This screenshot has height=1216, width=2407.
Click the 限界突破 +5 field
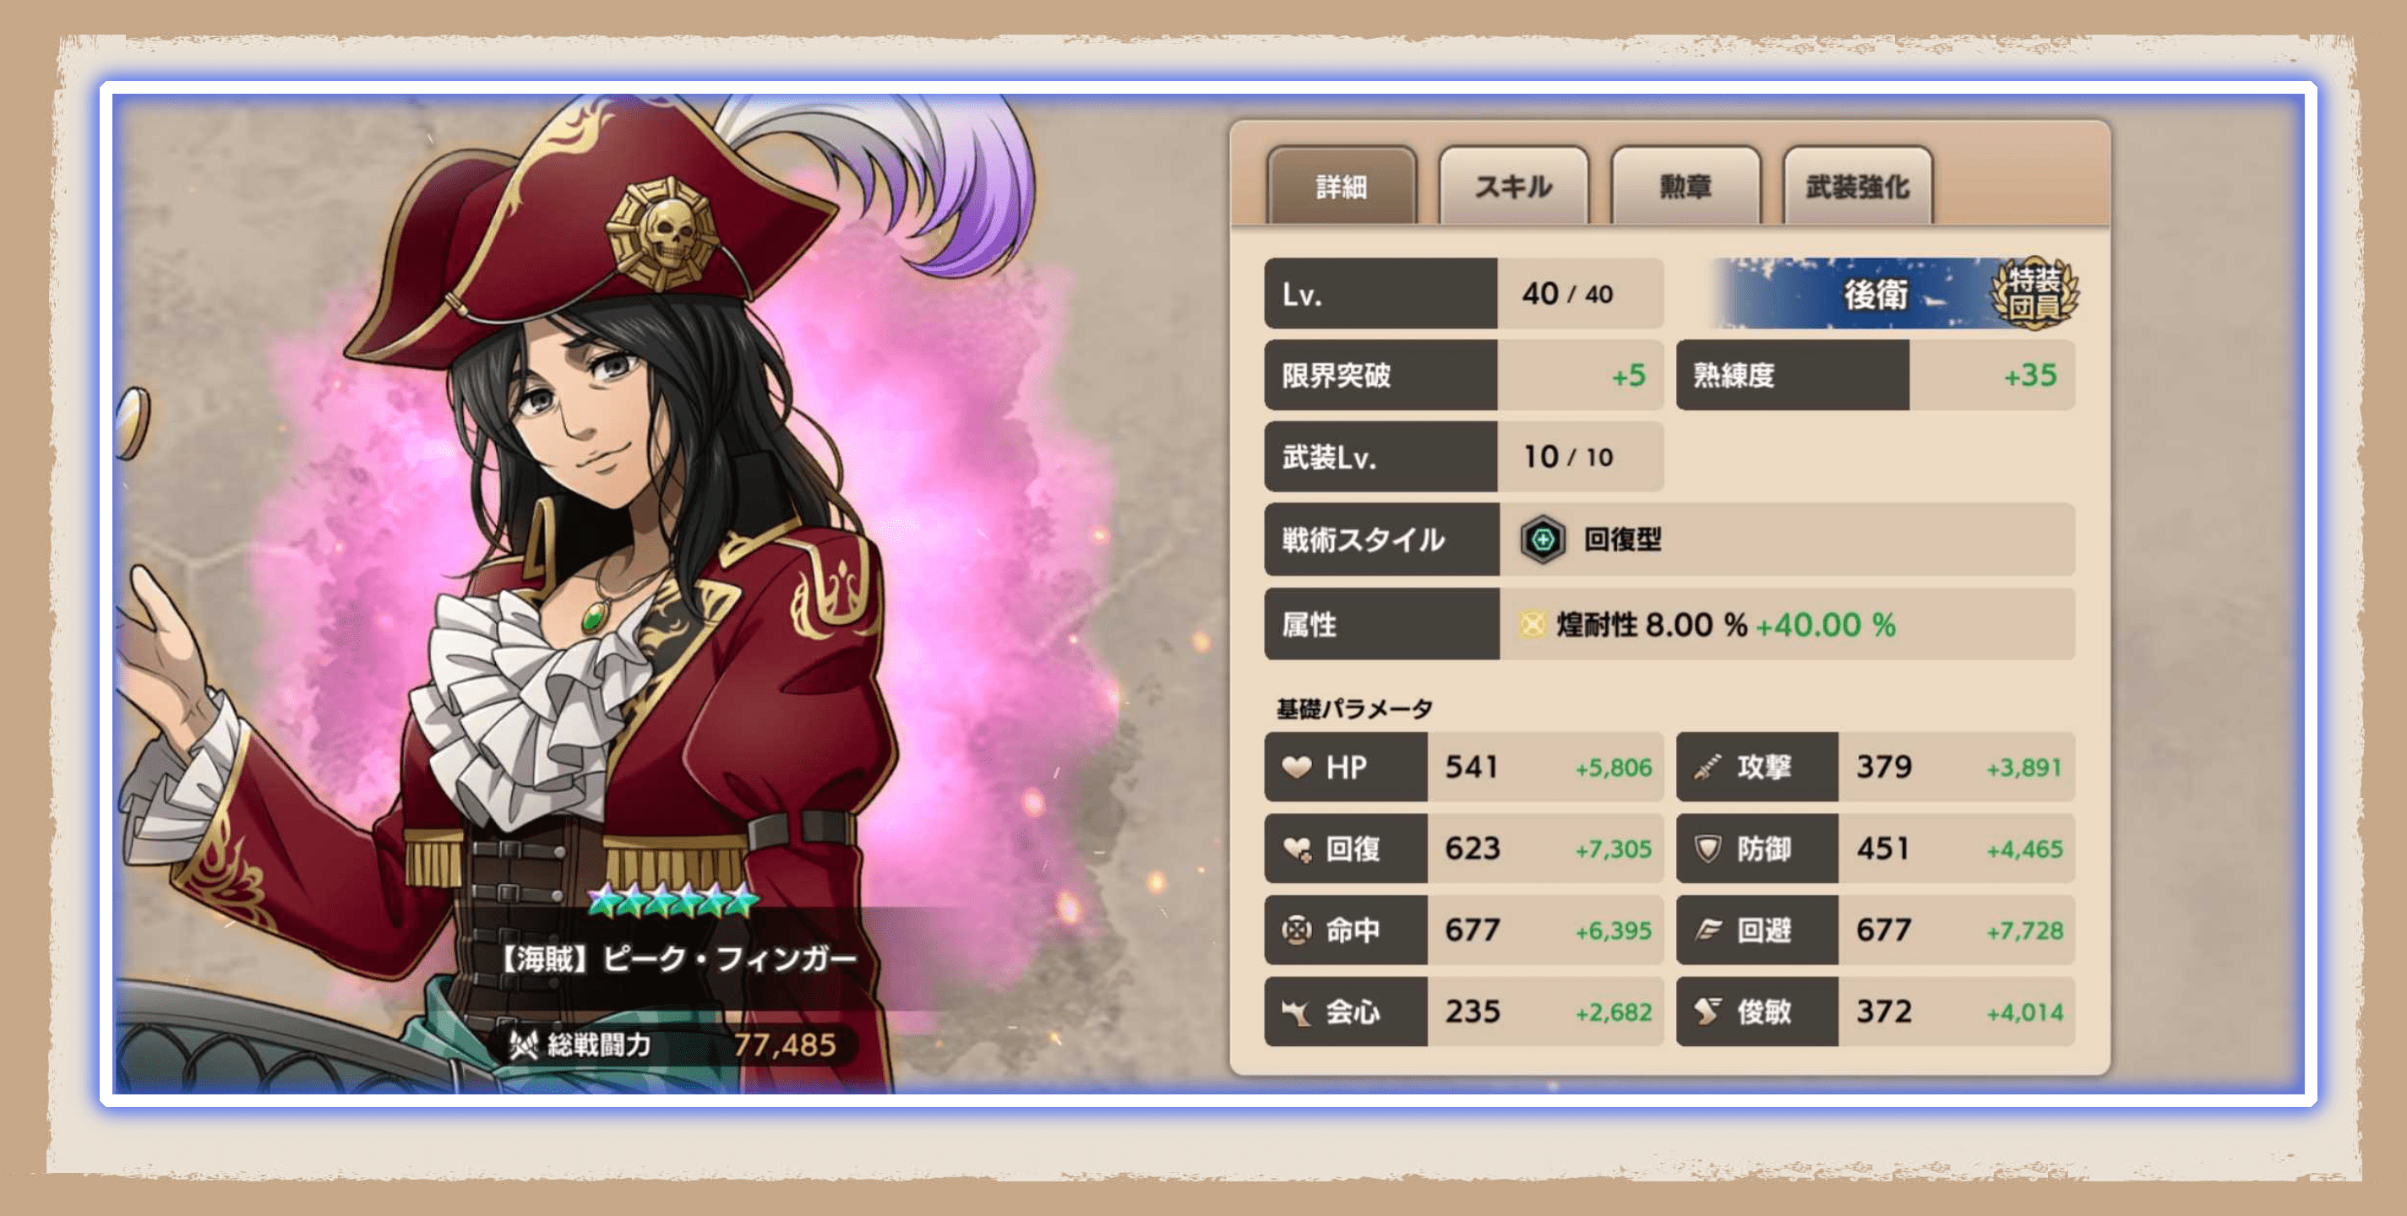[x=1463, y=376]
